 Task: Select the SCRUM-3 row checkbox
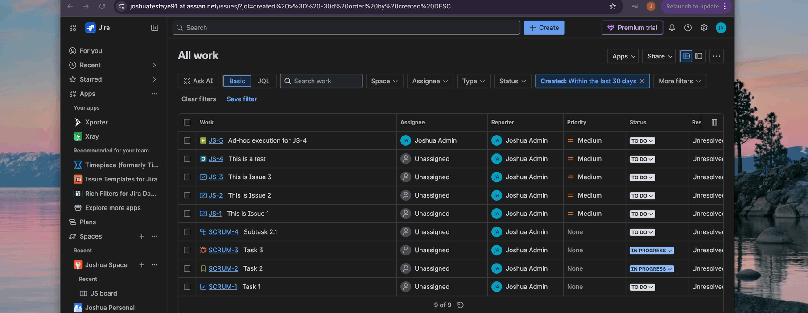pyautogui.click(x=187, y=250)
